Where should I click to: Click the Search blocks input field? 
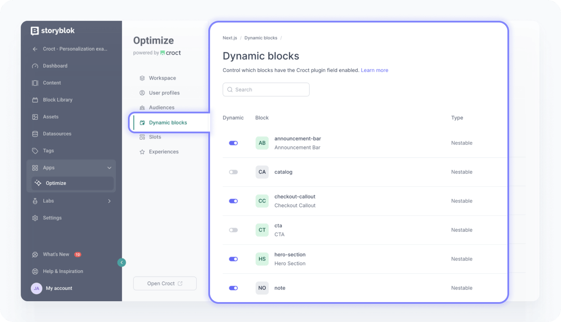[x=266, y=90]
